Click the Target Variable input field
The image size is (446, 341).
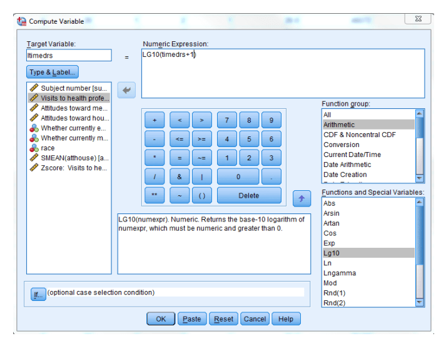point(69,55)
